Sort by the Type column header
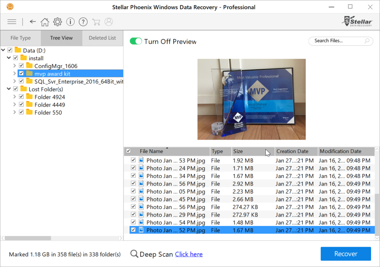The width and height of the screenshot is (380, 267). pos(220,151)
